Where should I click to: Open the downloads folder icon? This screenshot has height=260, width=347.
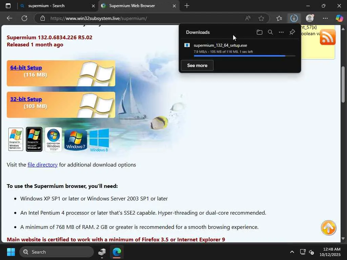pyautogui.click(x=259, y=32)
